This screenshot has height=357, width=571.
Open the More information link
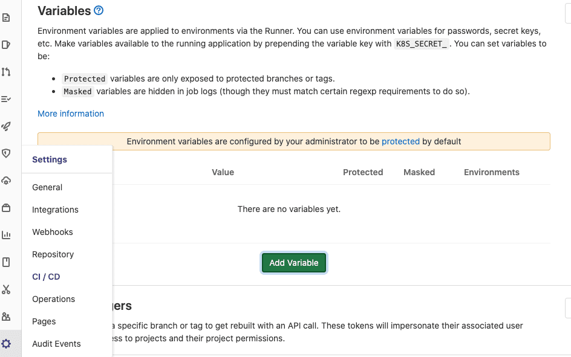71,114
